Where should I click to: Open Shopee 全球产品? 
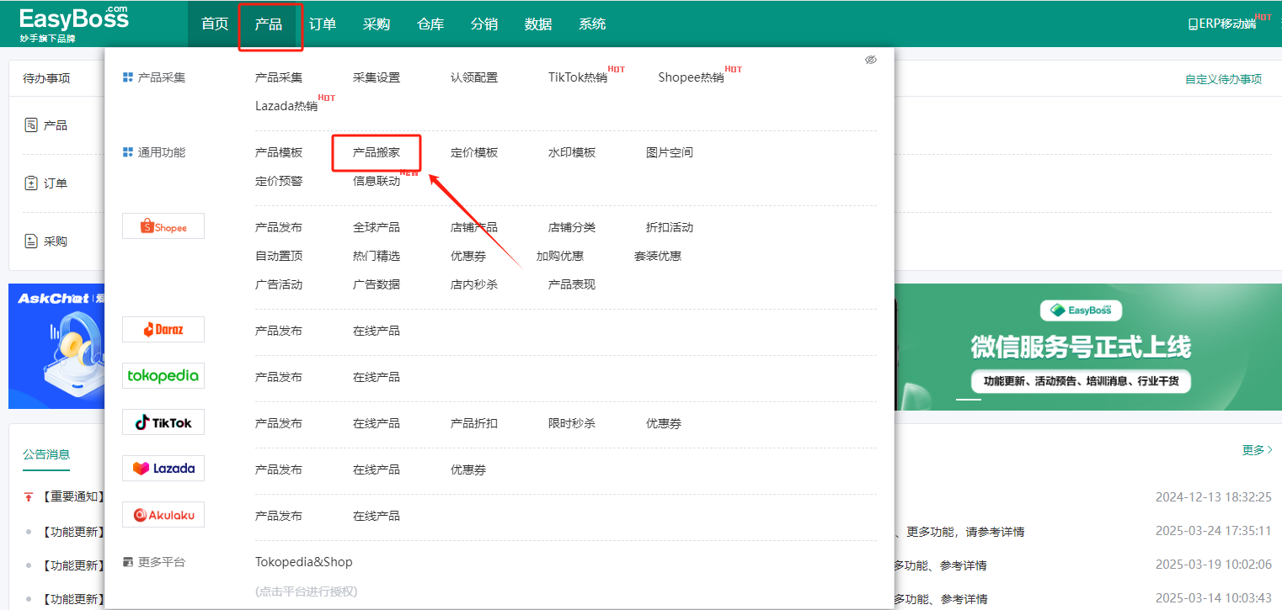tap(377, 227)
